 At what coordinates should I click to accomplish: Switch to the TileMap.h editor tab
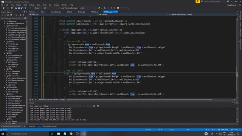click(95, 12)
